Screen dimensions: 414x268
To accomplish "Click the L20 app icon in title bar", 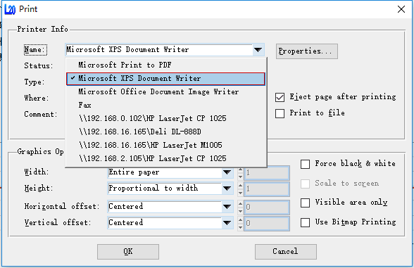I will pyautogui.click(x=10, y=10).
